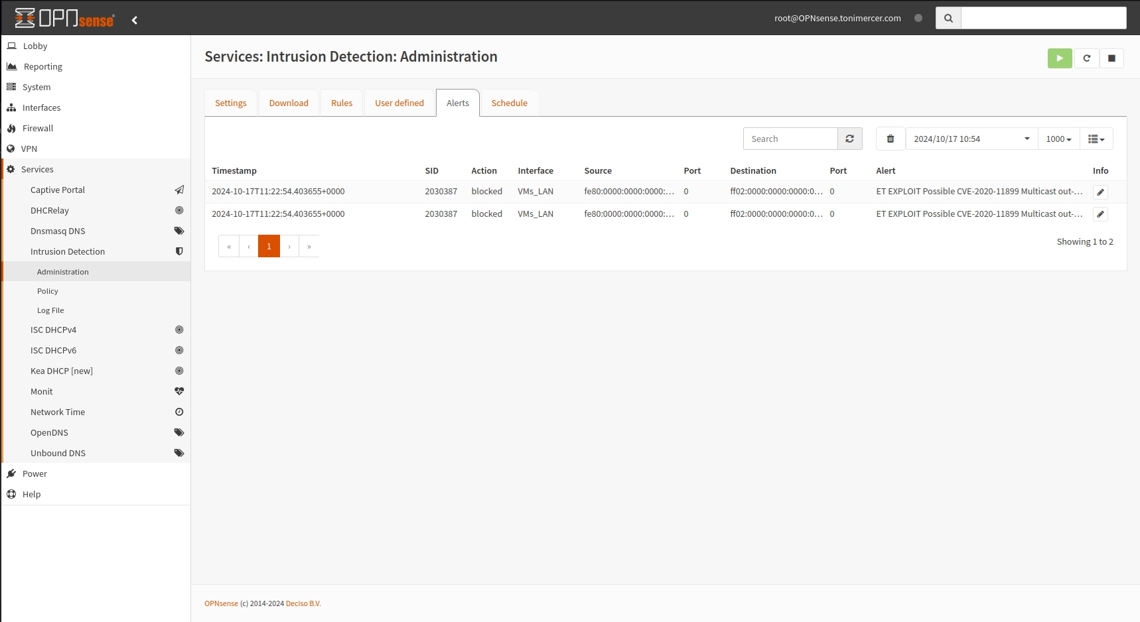Image resolution: width=1140 pixels, height=622 pixels.
Task: Open the Monit menu entry
Action: (x=96, y=391)
